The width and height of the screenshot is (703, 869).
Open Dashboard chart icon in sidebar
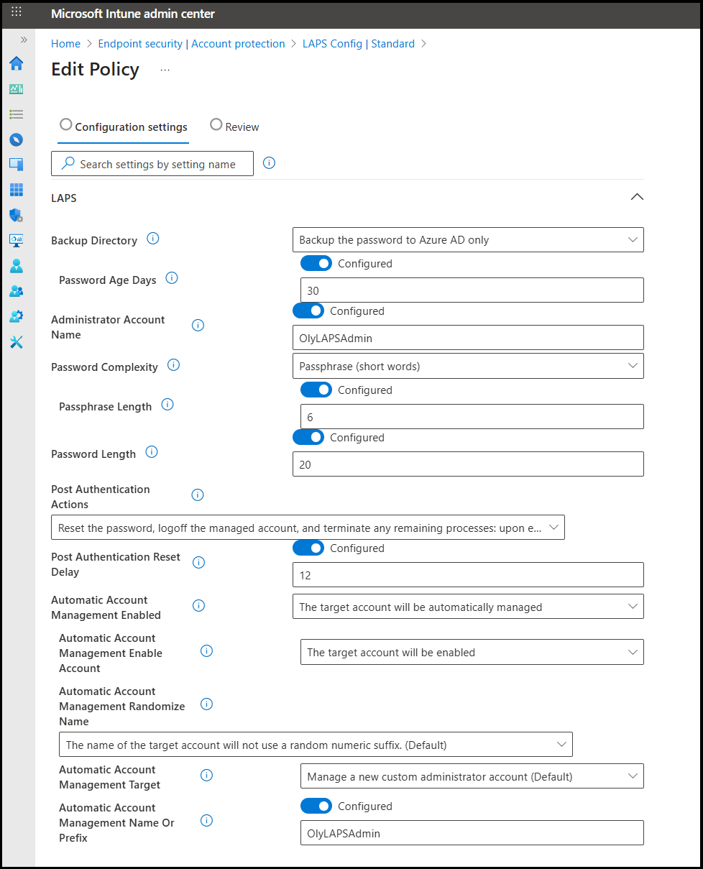[17, 89]
